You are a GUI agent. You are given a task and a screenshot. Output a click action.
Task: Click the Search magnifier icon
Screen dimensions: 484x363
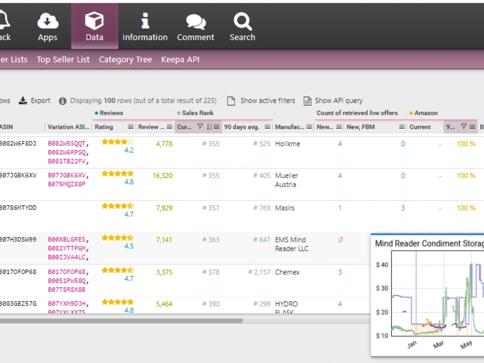point(242,21)
